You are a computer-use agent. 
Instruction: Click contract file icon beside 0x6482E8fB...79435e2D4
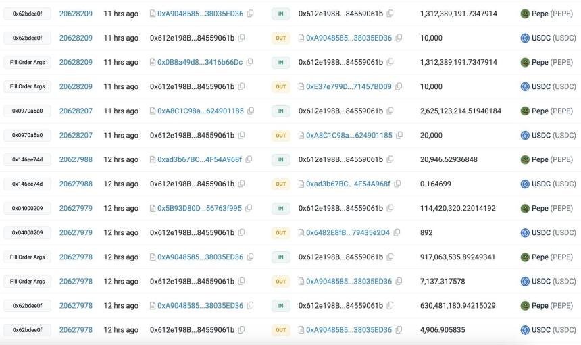point(301,232)
